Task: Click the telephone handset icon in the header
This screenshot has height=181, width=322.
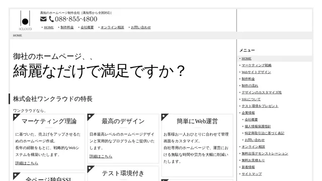Action: tap(51, 19)
